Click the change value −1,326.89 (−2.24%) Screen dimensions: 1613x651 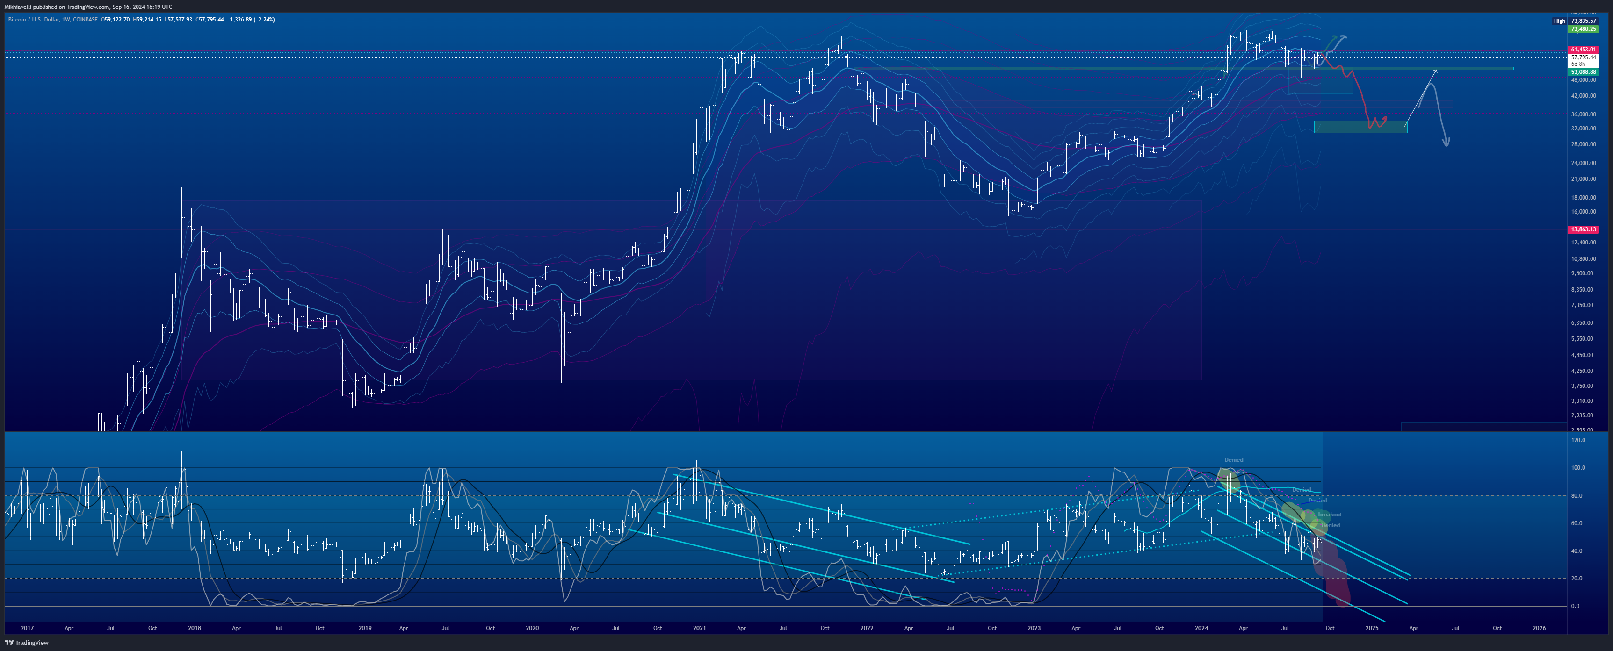point(251,20)
